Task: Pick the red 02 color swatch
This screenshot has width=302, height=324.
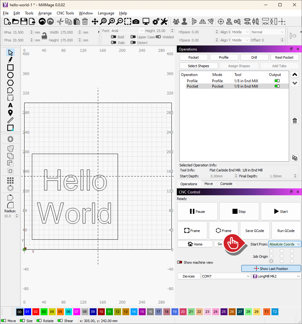Action: pyautogui.click(x=36, y=312)
